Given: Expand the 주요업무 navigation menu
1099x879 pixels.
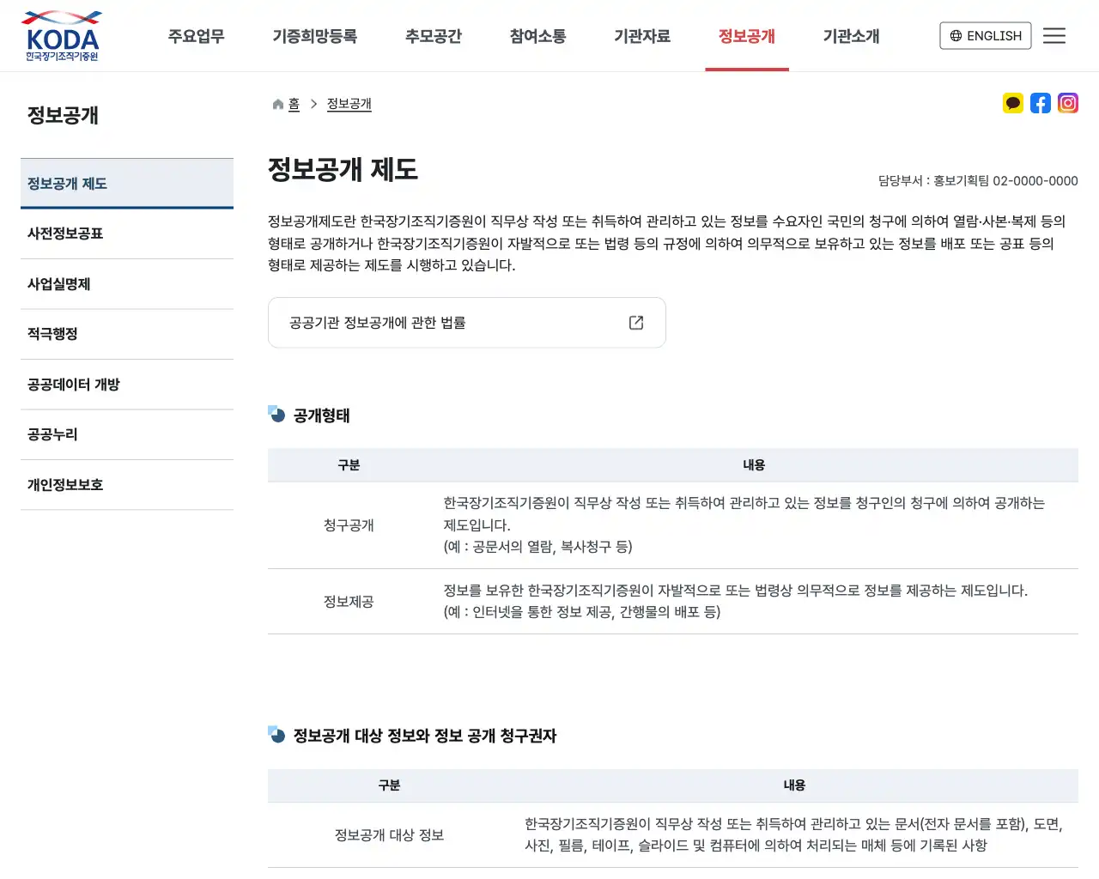Looking at the screenshot, I should pos(195,36).
